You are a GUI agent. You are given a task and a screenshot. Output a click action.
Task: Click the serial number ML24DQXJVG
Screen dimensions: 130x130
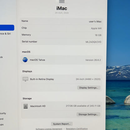point(93,42)
